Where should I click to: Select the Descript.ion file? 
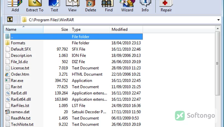click(x=74, y=55)
